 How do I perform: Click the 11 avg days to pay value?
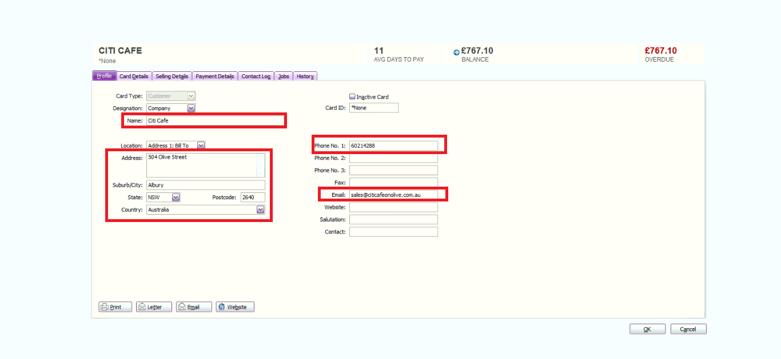tap(378, 51)
